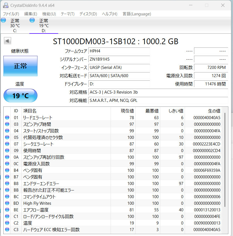The image size is (233, 236).
Task: Click the status circle for High Fly Writes row
Action: 7,203
